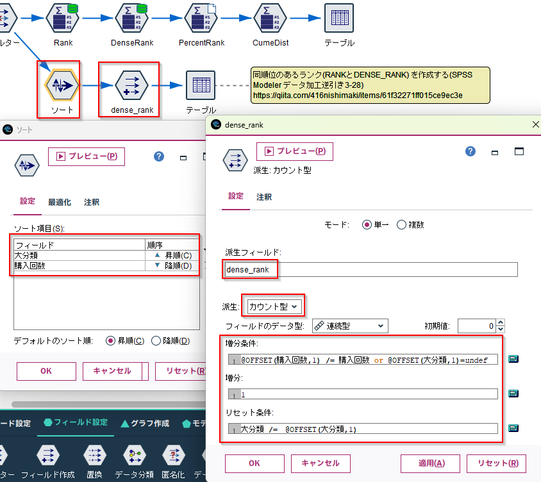The width and height of the screenshot is (541, 482).
Task: Pick 置換 node from palette
Action: click(x=94, y=456)
